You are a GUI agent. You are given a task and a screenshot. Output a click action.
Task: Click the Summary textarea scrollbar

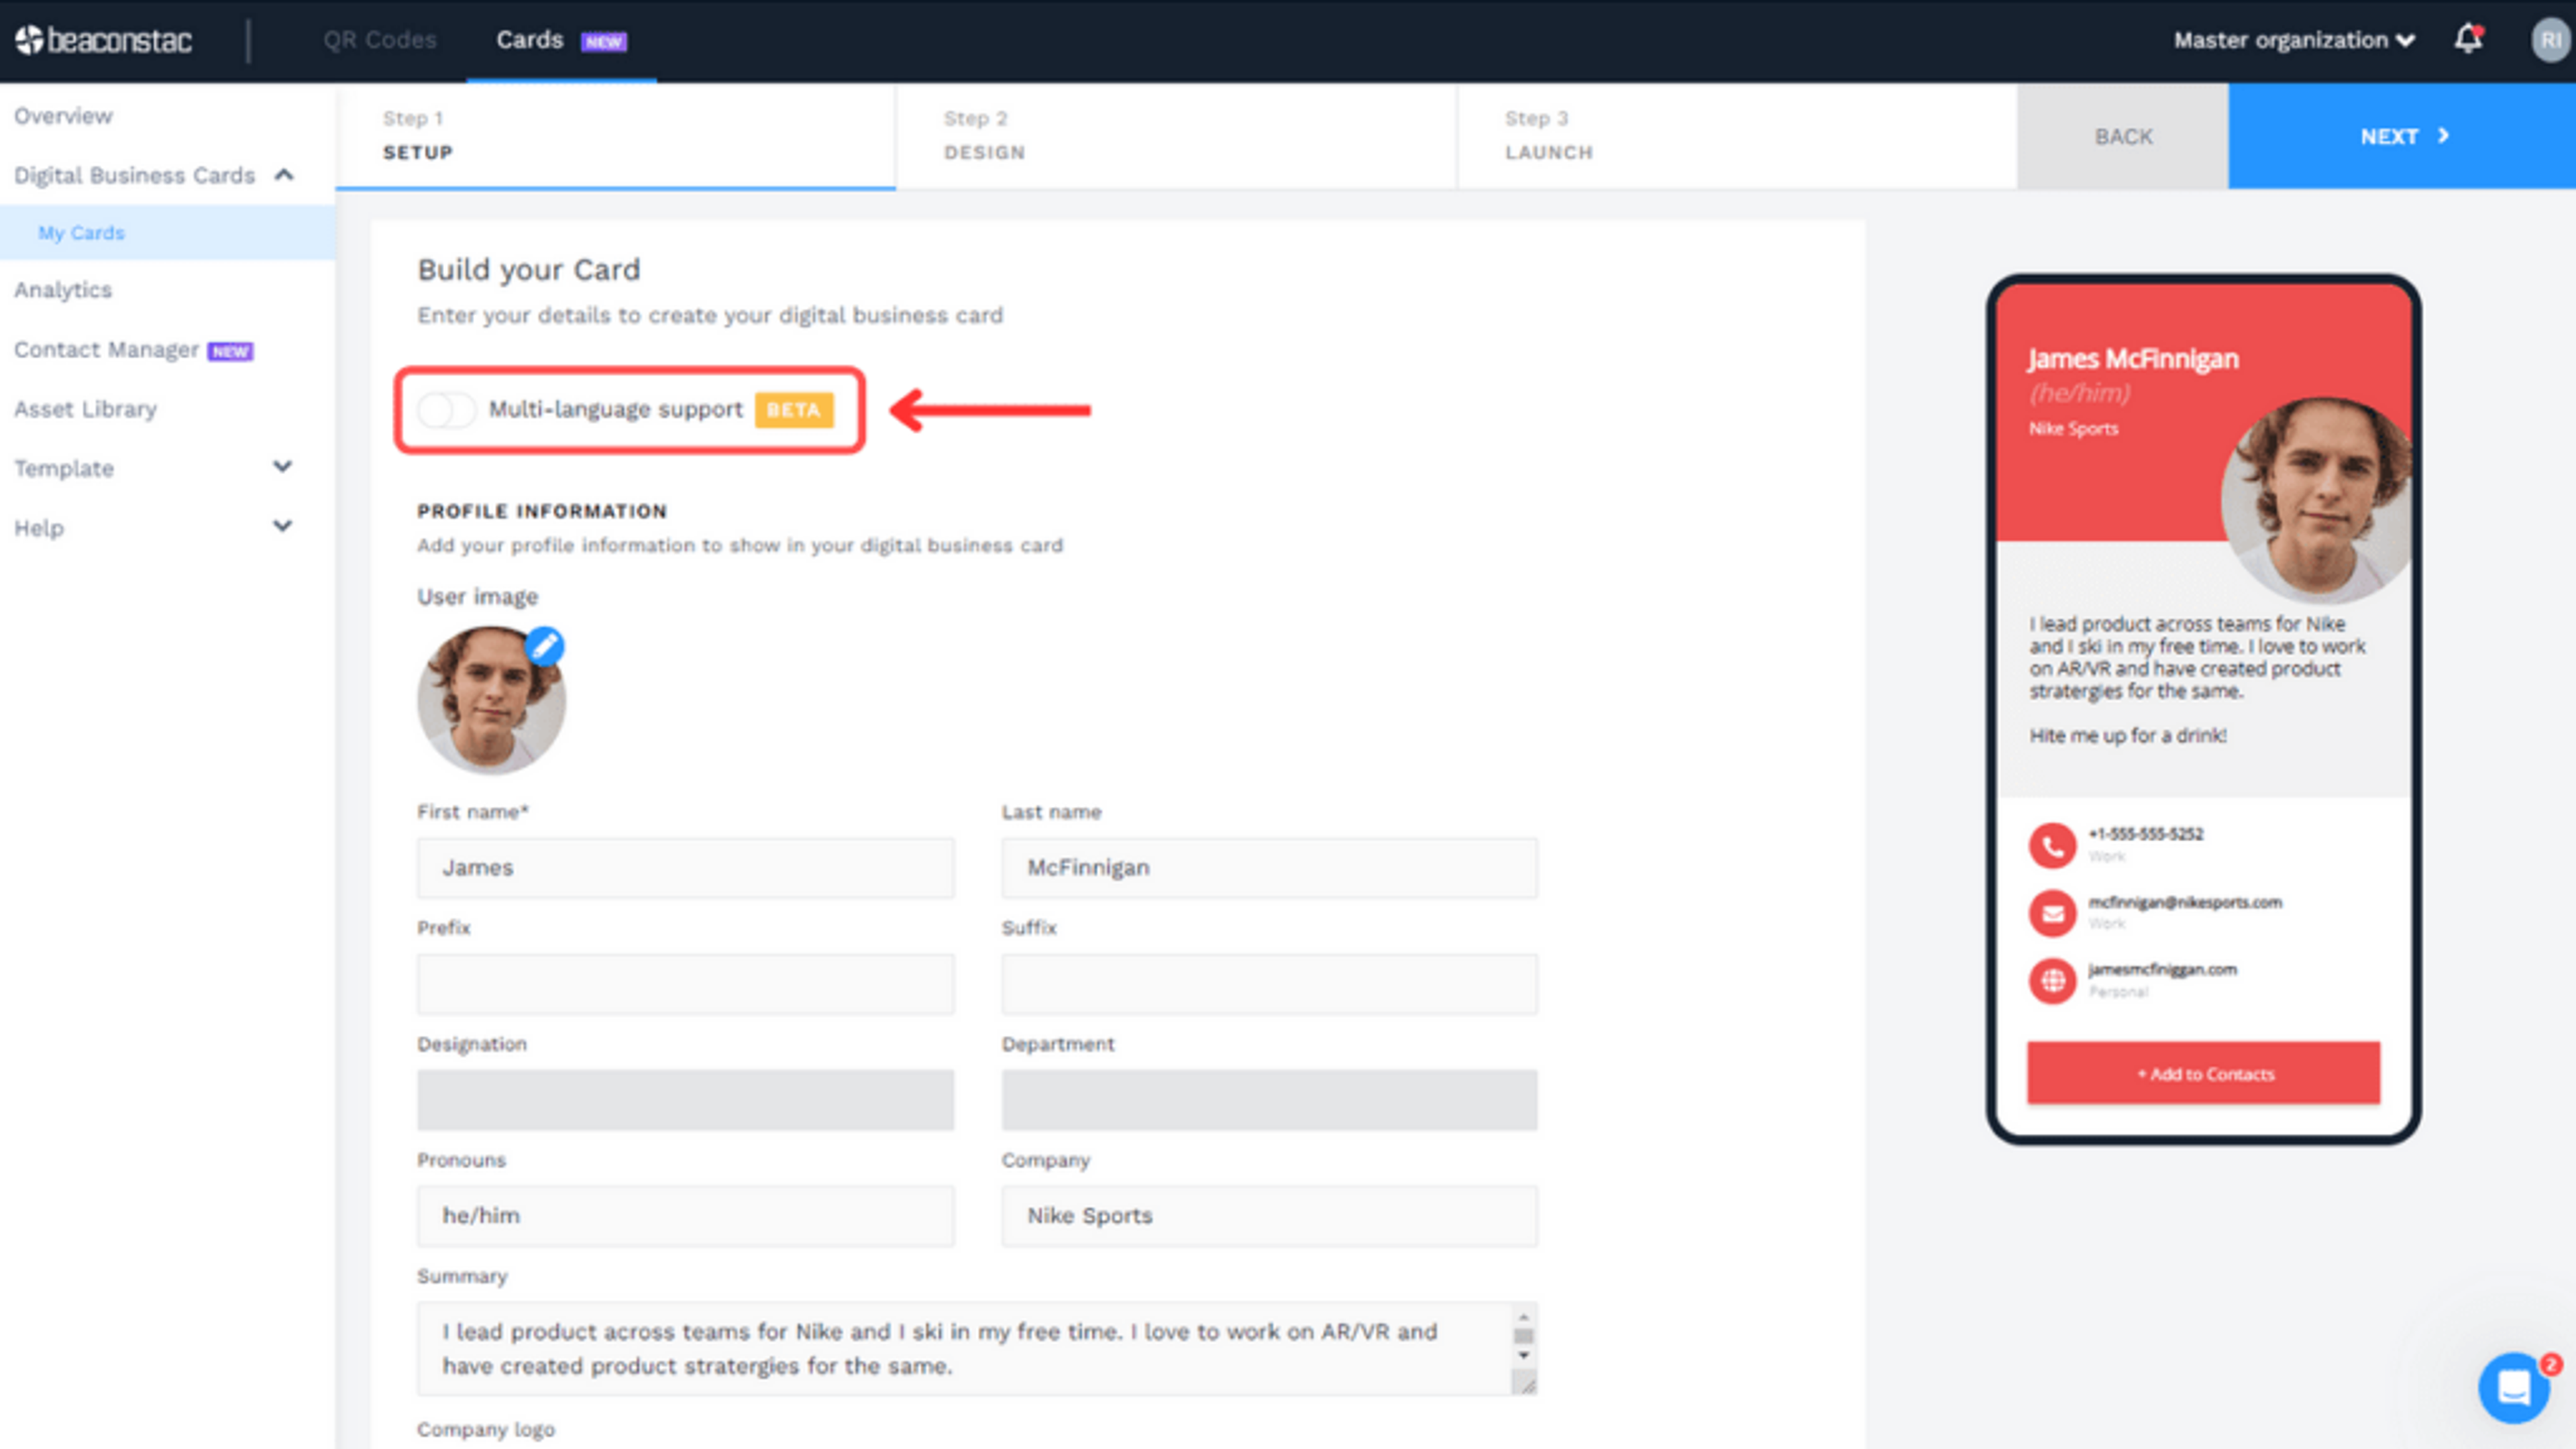coord(1523,1337)
